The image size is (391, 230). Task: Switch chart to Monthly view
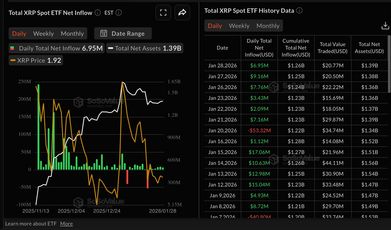click(x=72, y=33)
